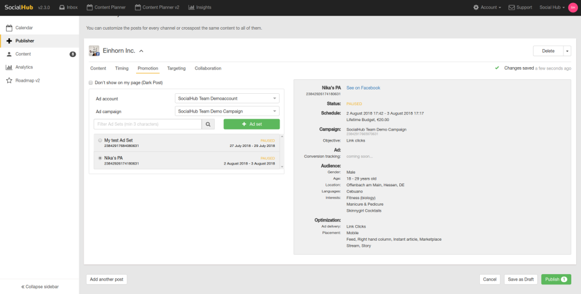Click Add another post button

107,279
